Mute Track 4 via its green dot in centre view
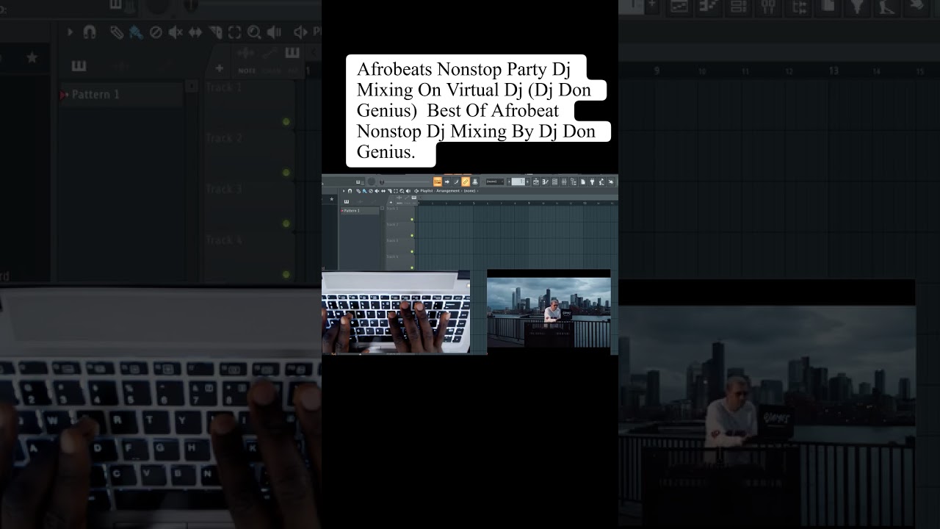The image size is (940, 529). pyautogui.click(x=412, y=267)
